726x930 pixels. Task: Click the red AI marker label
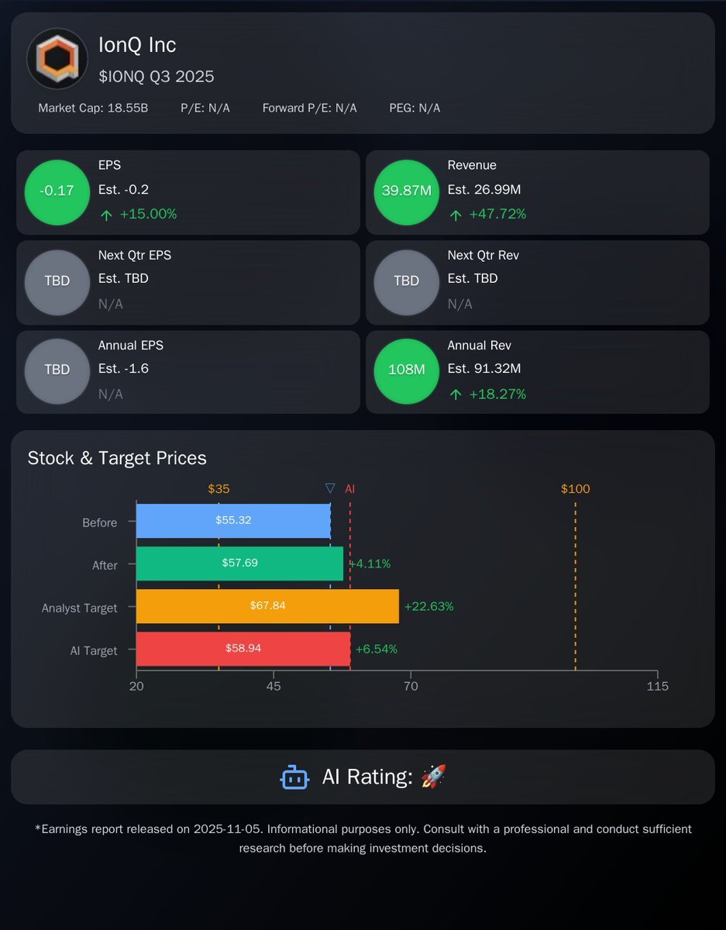(350, 489)
